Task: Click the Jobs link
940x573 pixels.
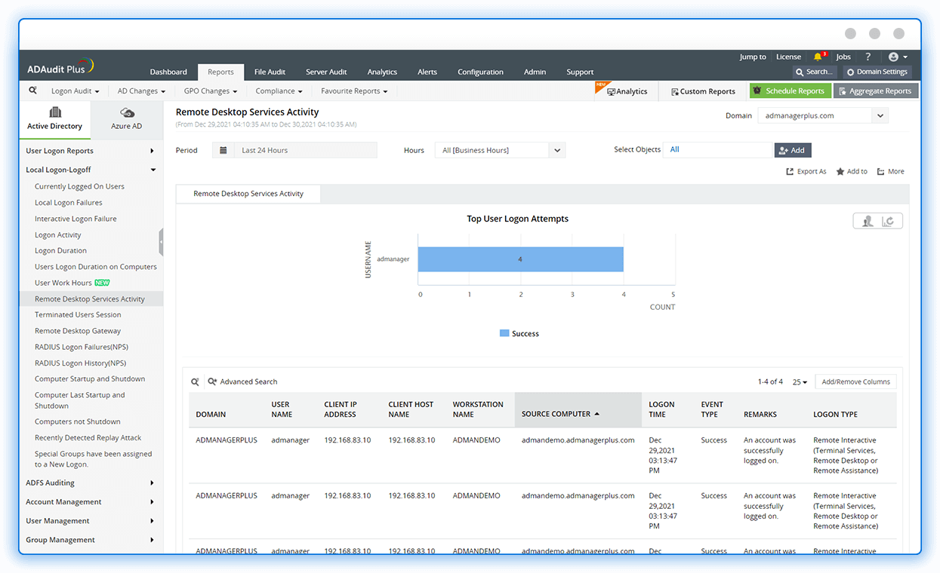Action: tap(843, 57)
